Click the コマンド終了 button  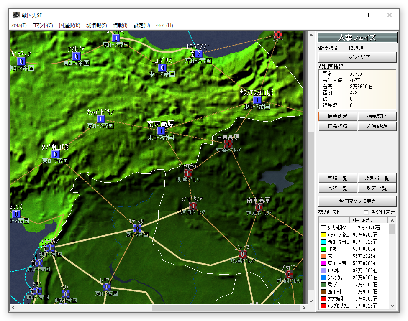[x=357, y=57]
